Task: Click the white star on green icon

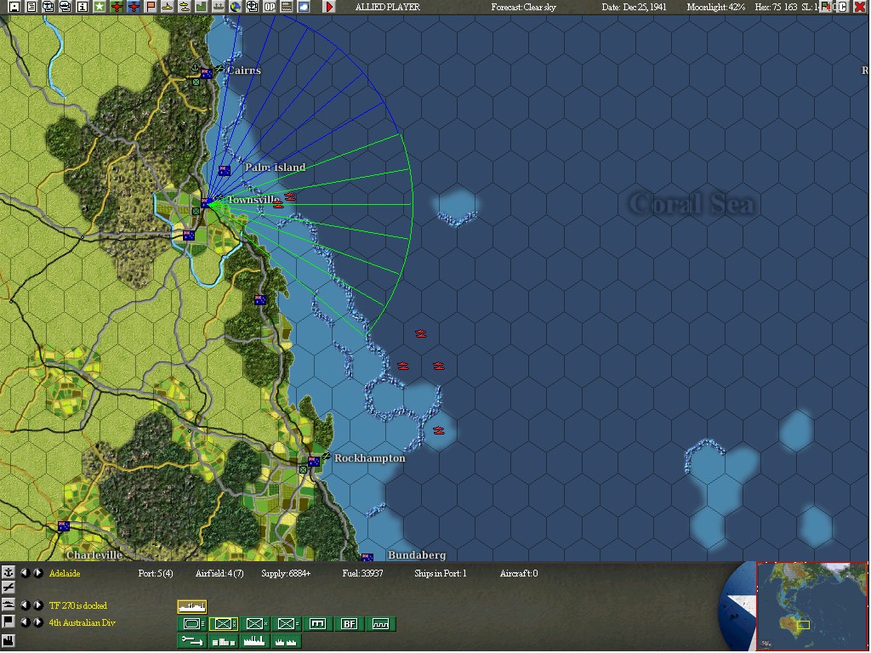Action: click(100, 7)
